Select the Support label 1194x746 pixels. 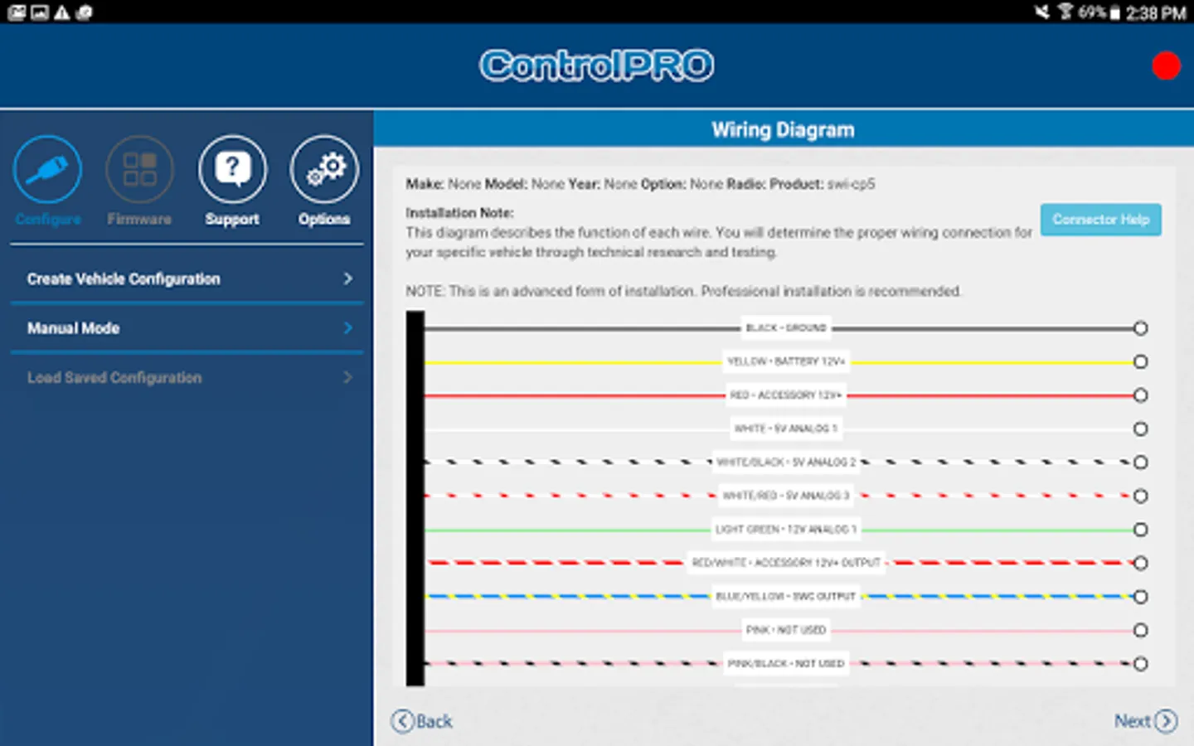pos(232,219)
